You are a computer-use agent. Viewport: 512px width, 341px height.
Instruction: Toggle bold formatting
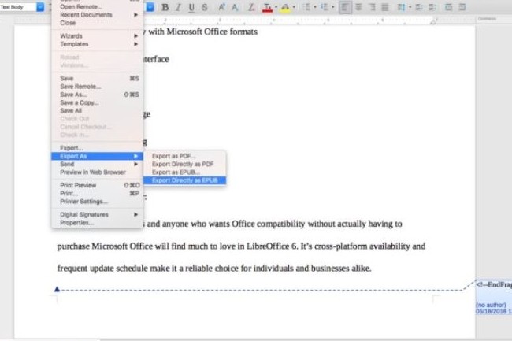tap(165, 7)
